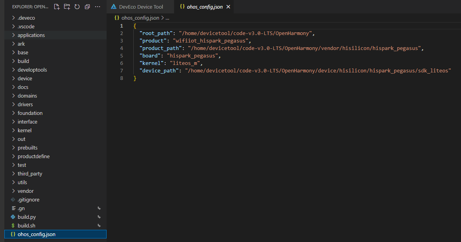Expand the device folder
Screen dimensions: 461x242
55,79
